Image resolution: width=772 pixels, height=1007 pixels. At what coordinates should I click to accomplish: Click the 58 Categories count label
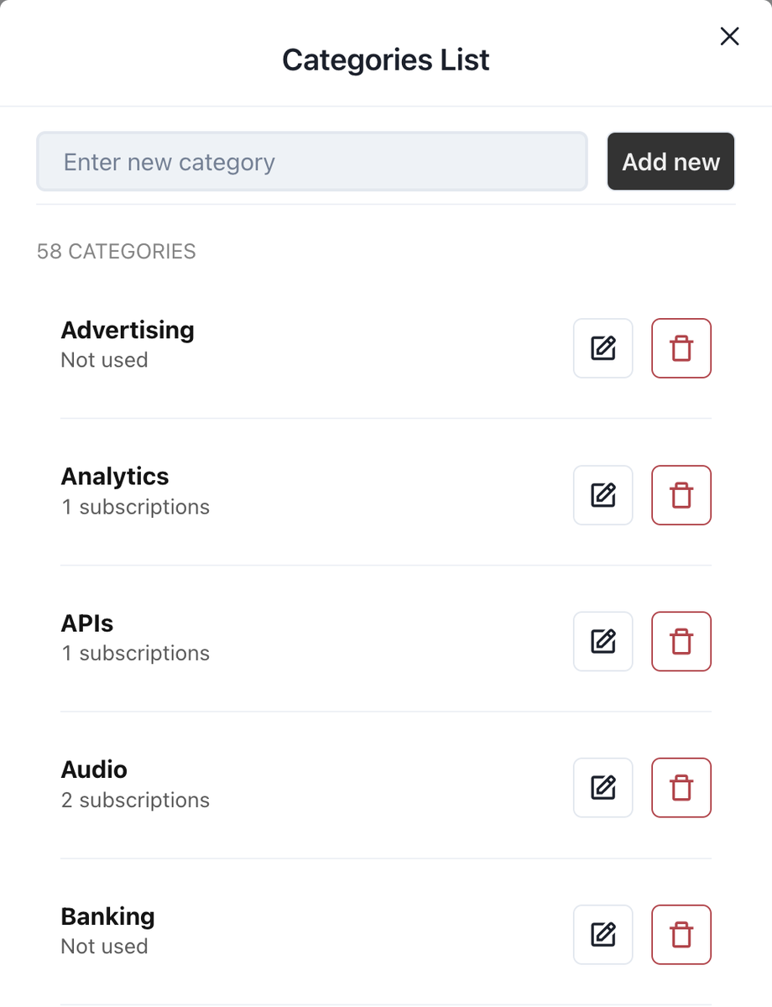117,252
